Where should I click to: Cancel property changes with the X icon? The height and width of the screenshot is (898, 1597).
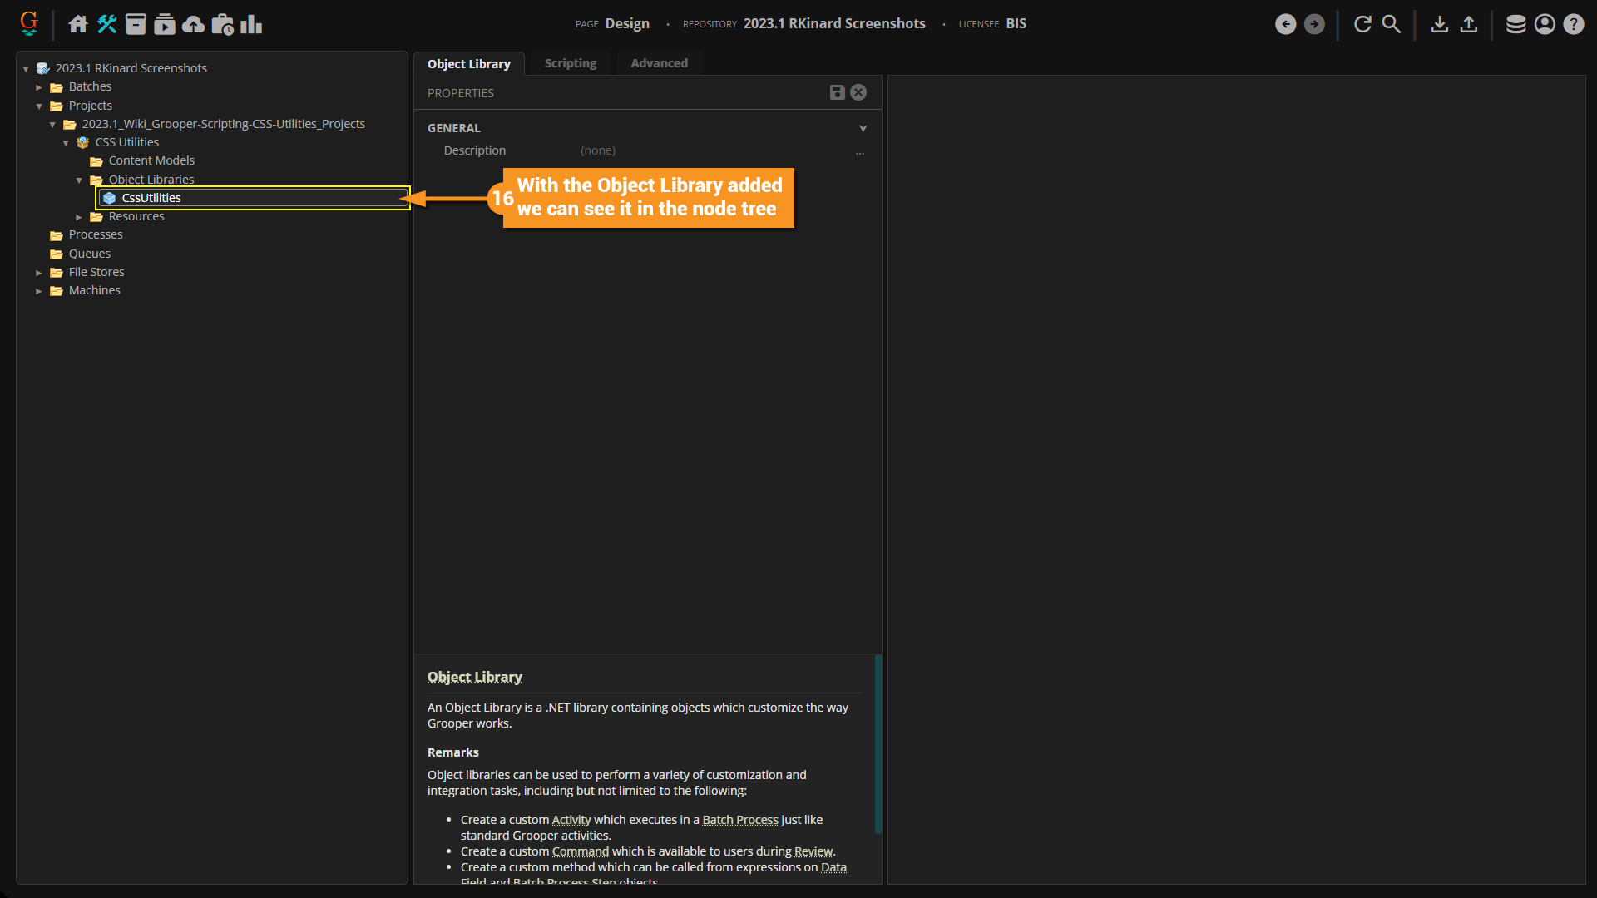pos(858,92)
